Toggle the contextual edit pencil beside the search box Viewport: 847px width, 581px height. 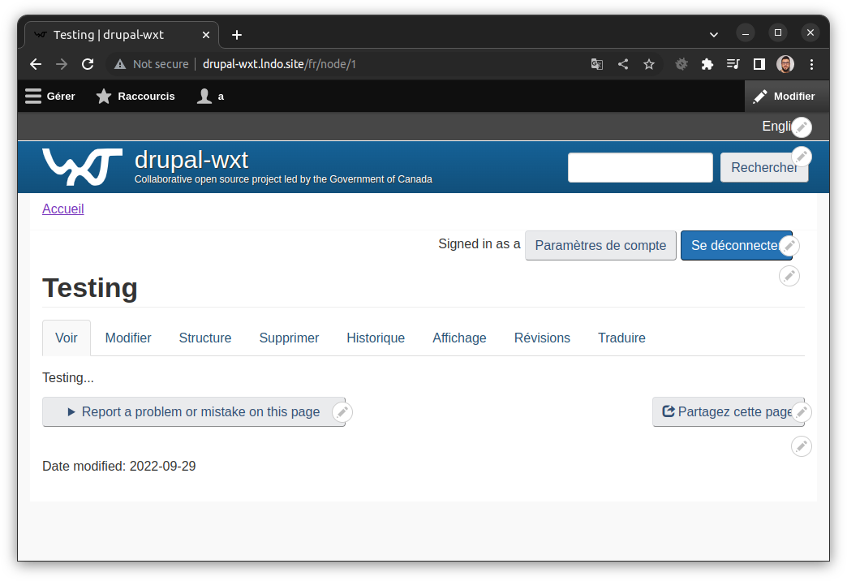pyautogui.click(x=802, y=156)
